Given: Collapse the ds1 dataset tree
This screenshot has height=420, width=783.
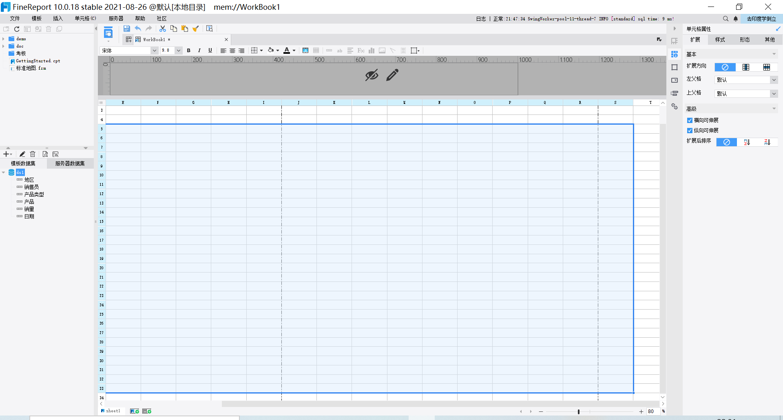Looking at the screenshot, I should pyautogui.click(x=3, y=173).
